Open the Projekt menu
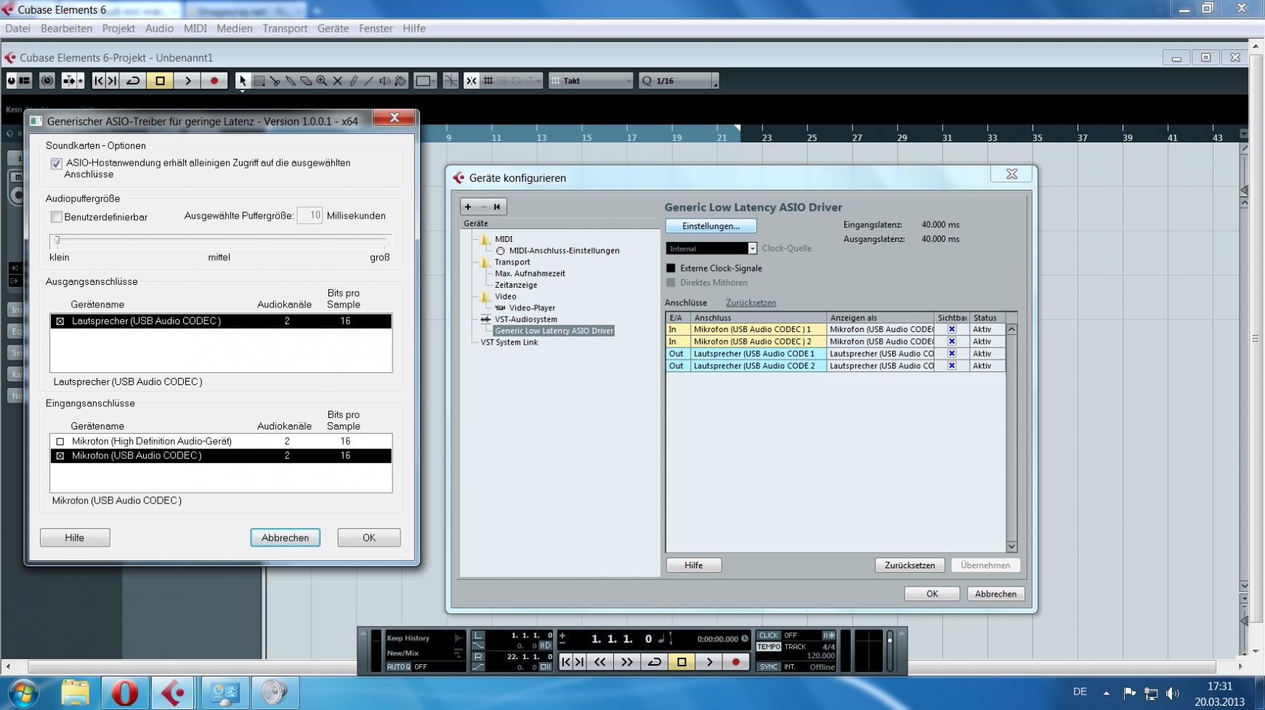This screenshot has width=1265, height=710. click(118, 28)
